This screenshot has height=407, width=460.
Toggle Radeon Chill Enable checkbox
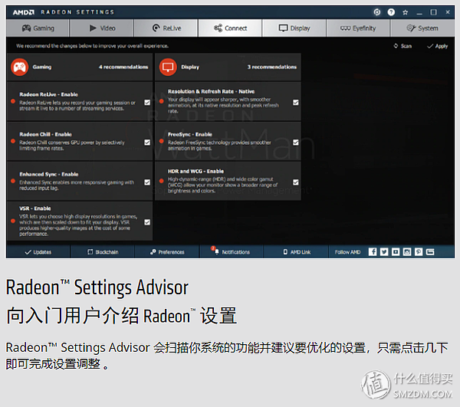[x=147, y=143]
